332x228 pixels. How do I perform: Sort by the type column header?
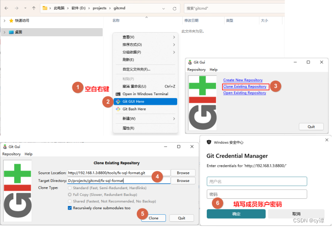click(229, 20)
